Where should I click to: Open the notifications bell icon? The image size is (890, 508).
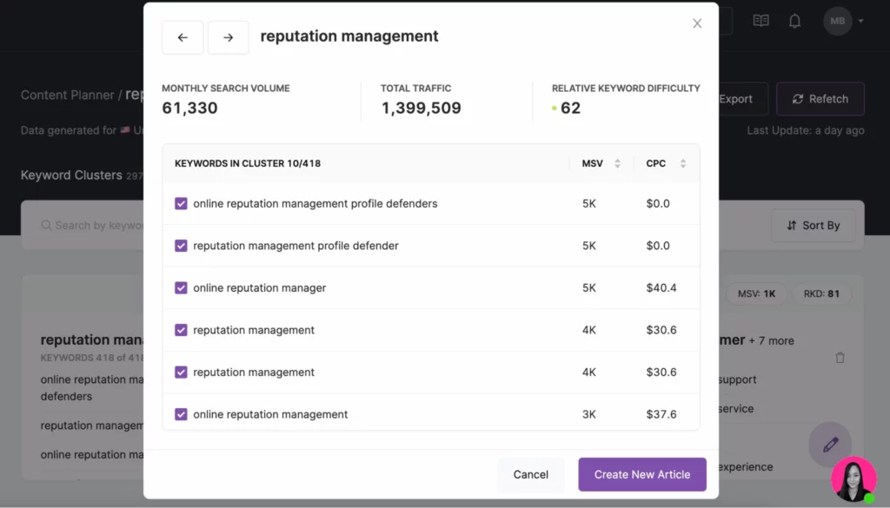pos(794,21)
